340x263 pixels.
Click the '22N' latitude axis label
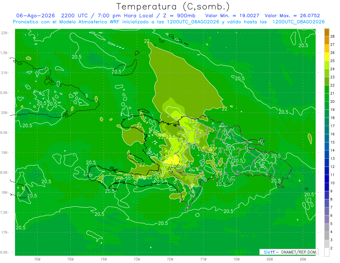5,33
